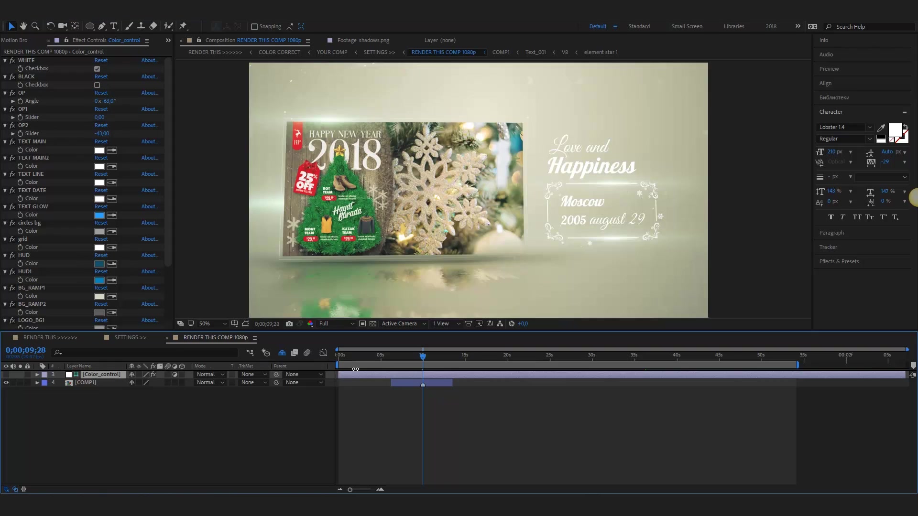Viewport: 918px width, 516px height.
Task: Expand the TEXT GLOW effect settings
Action: pos(6,206)
